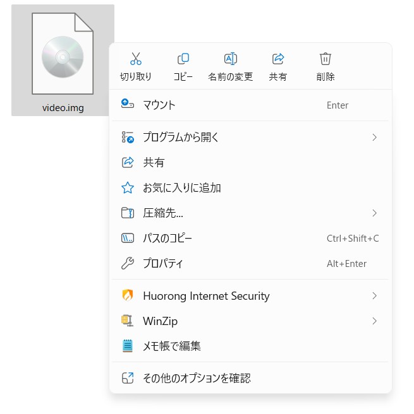Click the scissors Cut icon
Viewport: 414px width, 414px height.
point(136,59)
